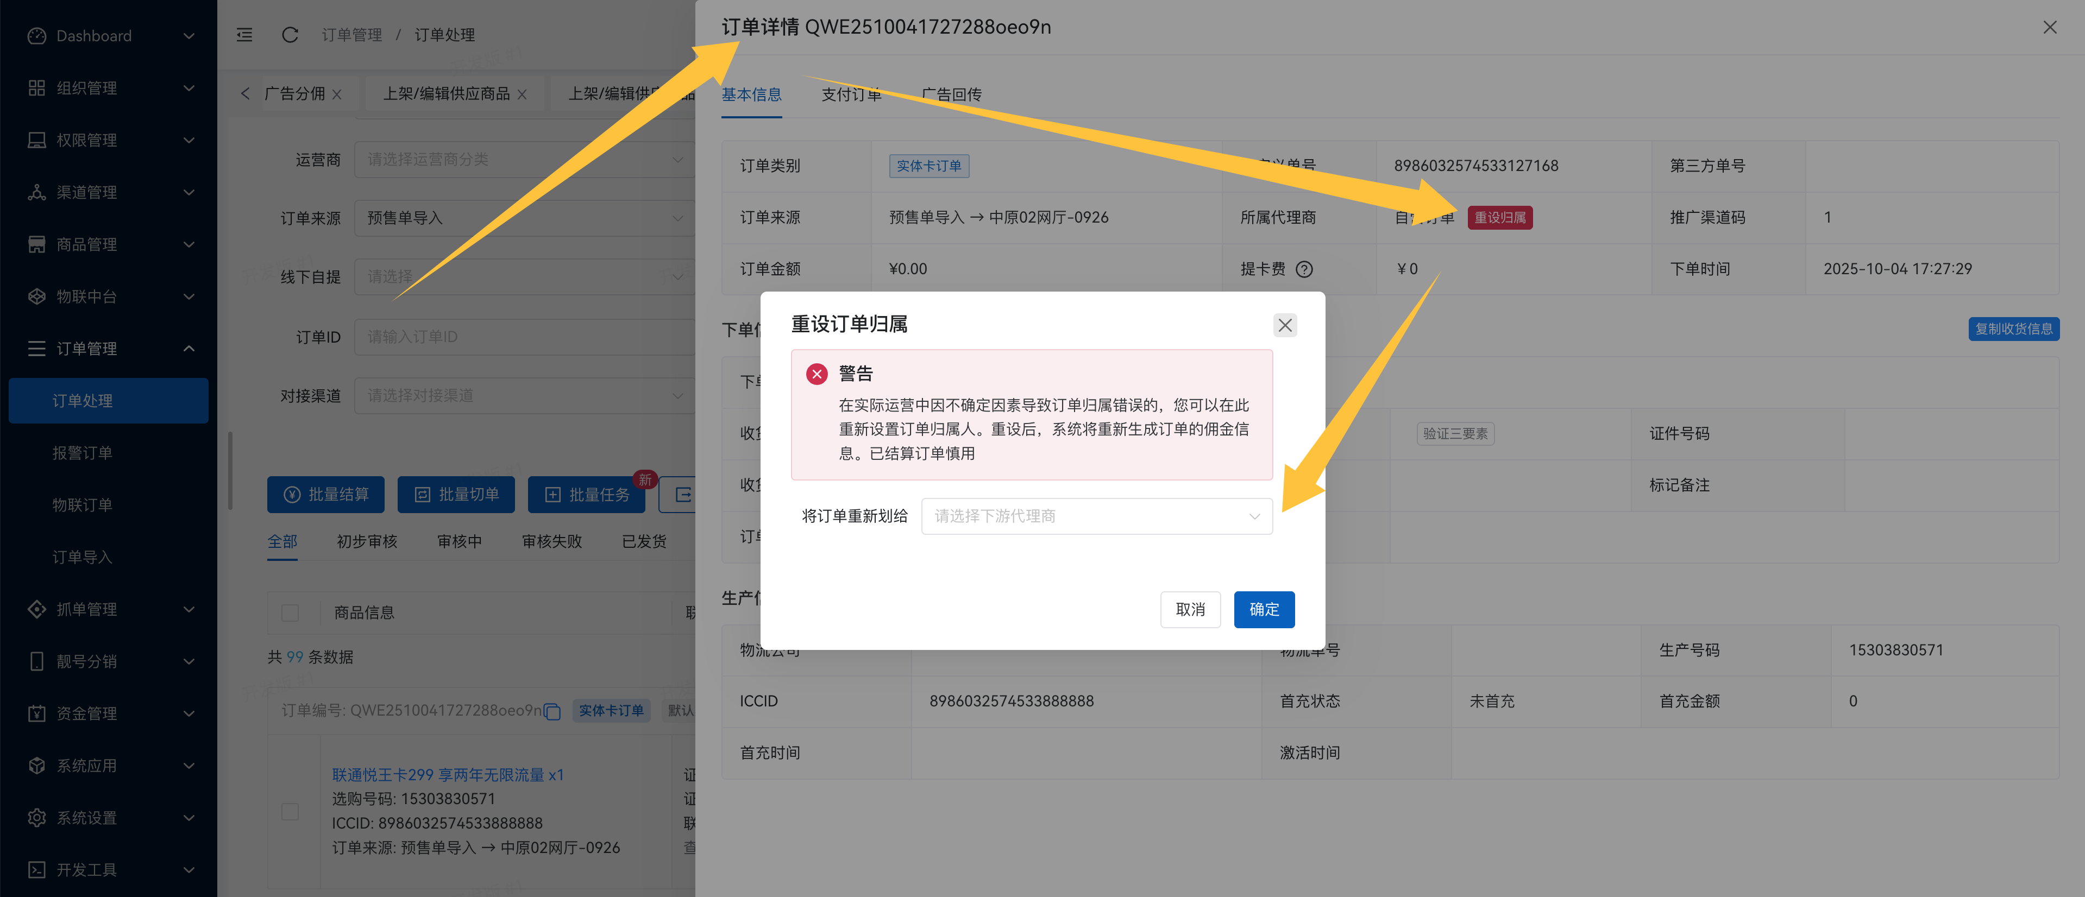Image resolution: width=2085 pixels, height=897 pixels.
Task: Click help icon beside 提卡费
Action: [x=1304, y=269]
